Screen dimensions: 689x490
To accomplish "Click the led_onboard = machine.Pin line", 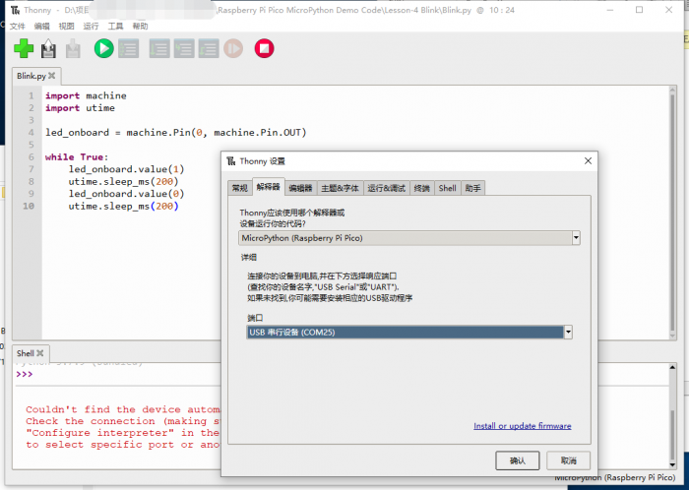I will [x=176, y=133].
